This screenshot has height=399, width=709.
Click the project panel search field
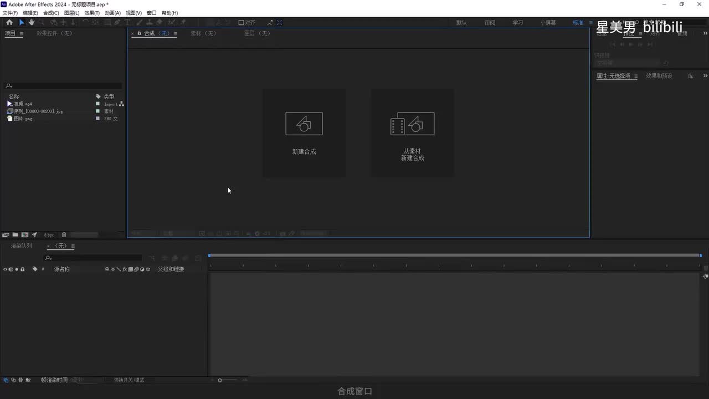pyautogui.click(x=63, y=85)
